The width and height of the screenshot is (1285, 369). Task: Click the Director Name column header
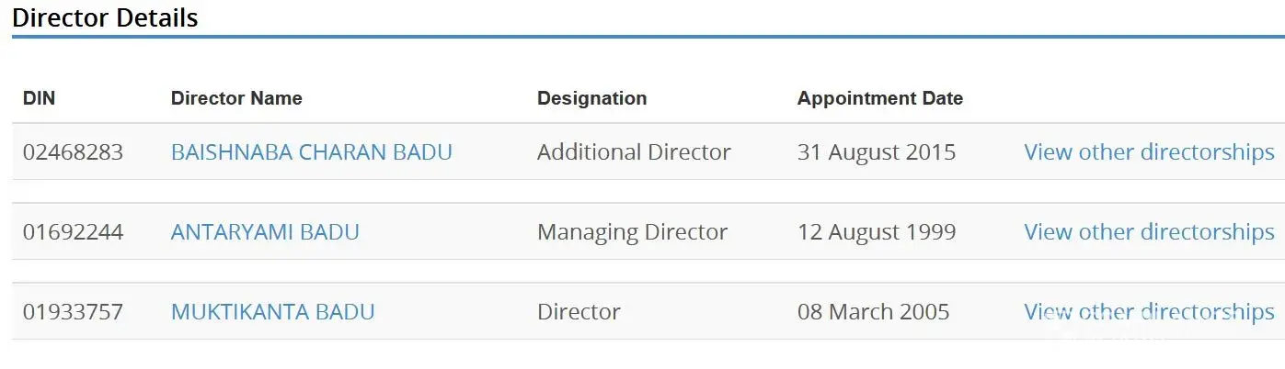tap(236, 98)
